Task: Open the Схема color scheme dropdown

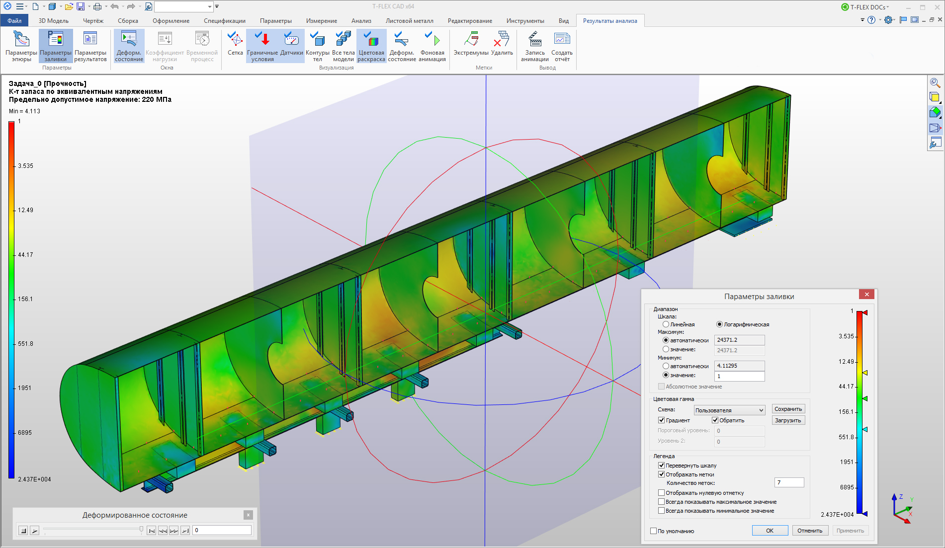Action: [729, 410]
